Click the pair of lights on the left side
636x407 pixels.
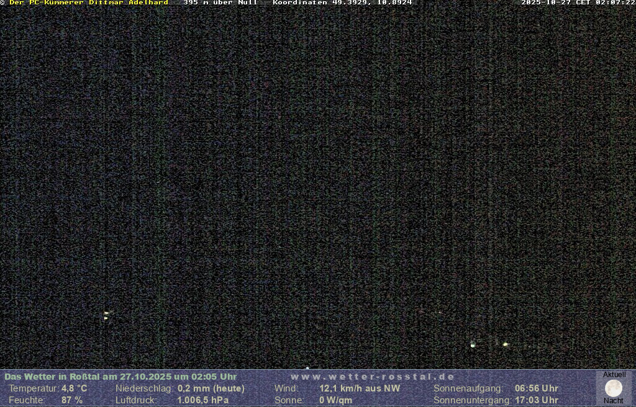click(x=106, y=315)
